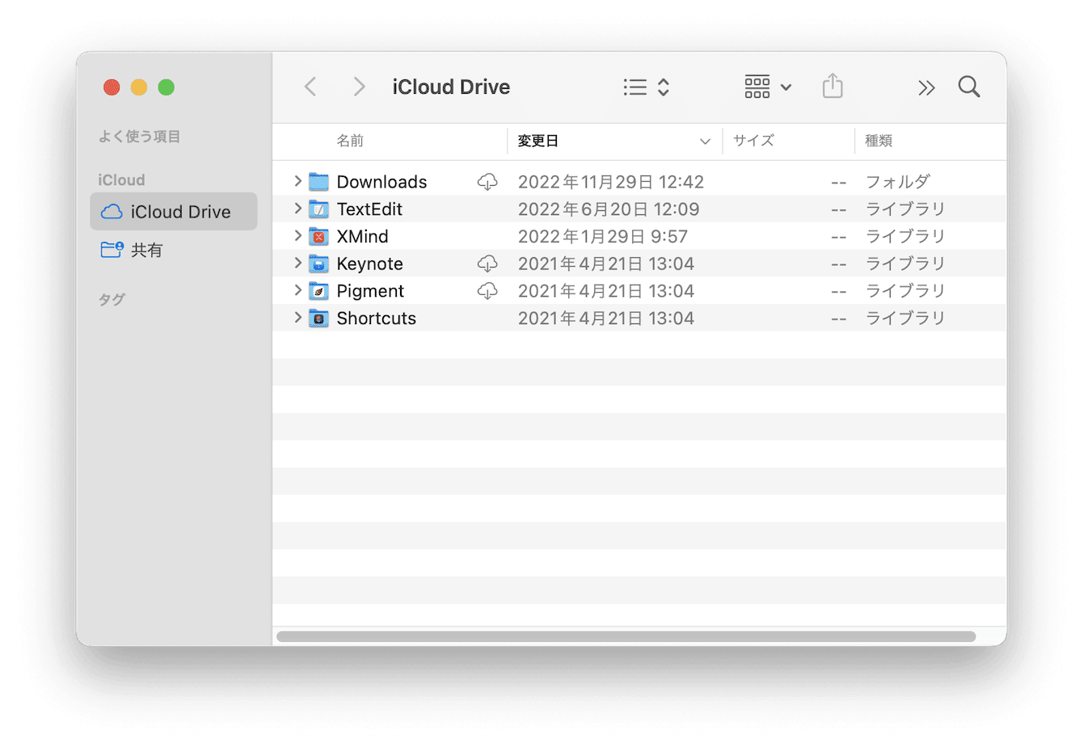Show more toolbar items with double chevron

click(926, 87)
